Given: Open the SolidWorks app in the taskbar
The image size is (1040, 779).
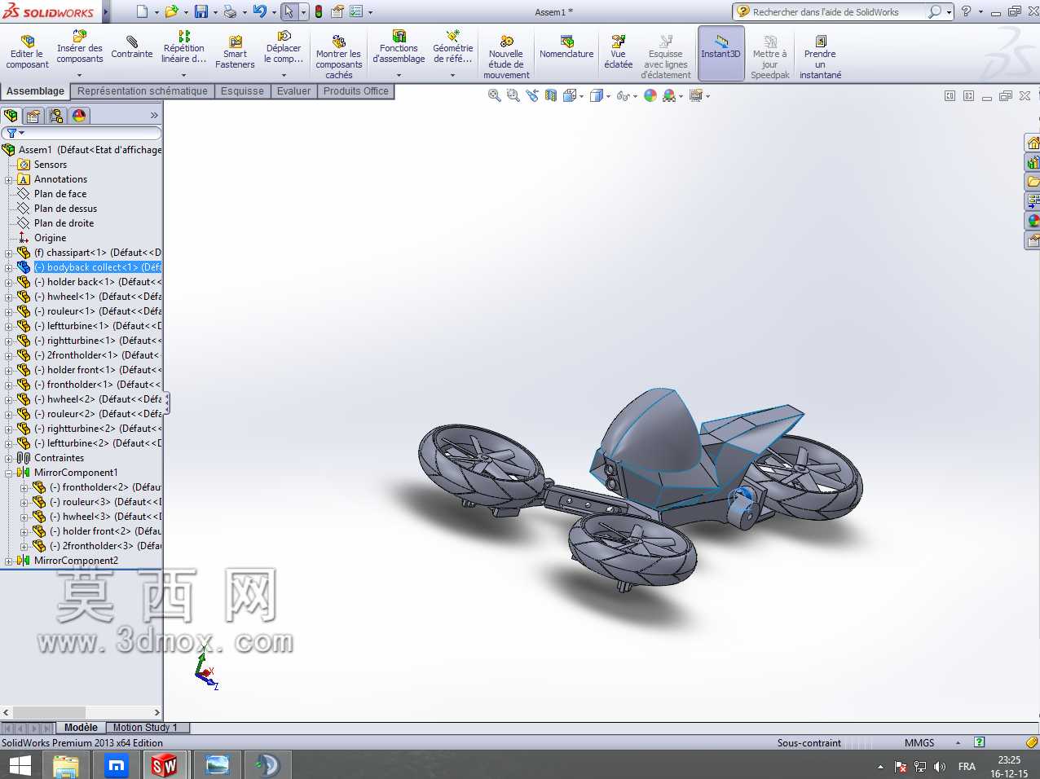Looking at the screenshot, I should [164, 765].
